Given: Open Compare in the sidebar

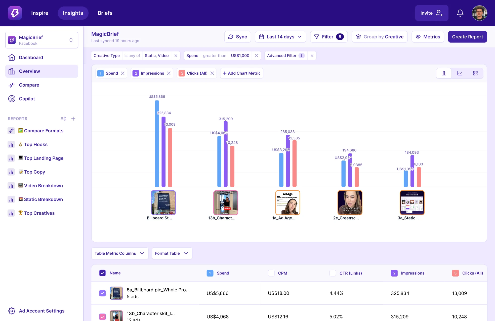Looking at the screenshot, I should click(29, 85).
